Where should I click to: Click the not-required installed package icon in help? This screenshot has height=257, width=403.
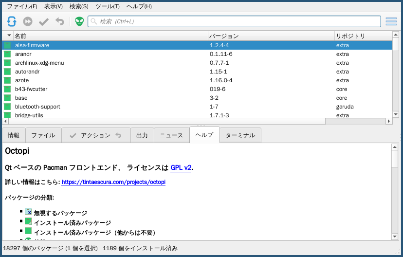click(28, 231)
